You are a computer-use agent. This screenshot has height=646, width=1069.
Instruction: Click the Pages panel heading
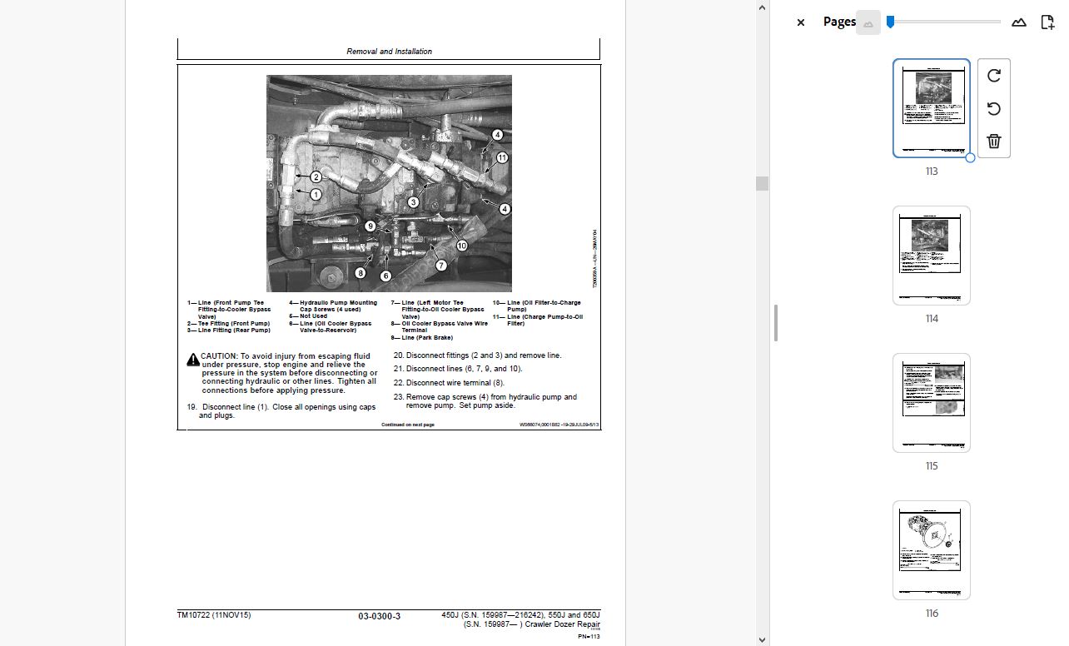tap(839, 22)
